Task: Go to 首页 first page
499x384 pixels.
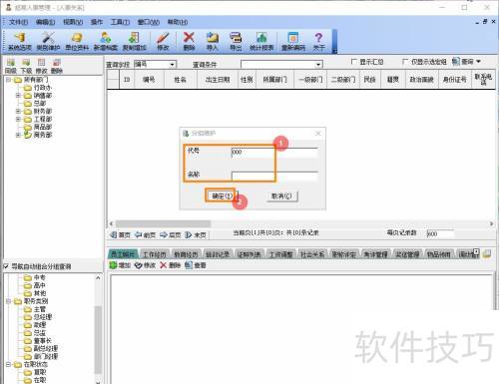Action: pyautogui.click(x=121, y=235)
